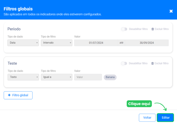Click the Editar button
This screenshot has height=125, width=177.
pyautogui.click(x=165, y=118)
